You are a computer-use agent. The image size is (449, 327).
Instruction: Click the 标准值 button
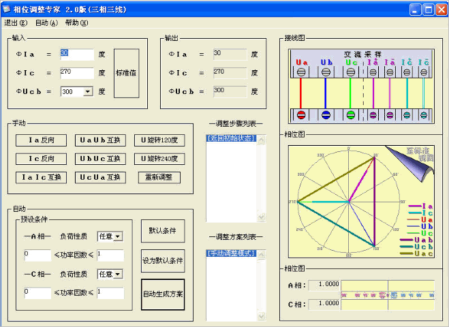pos(126,73)
